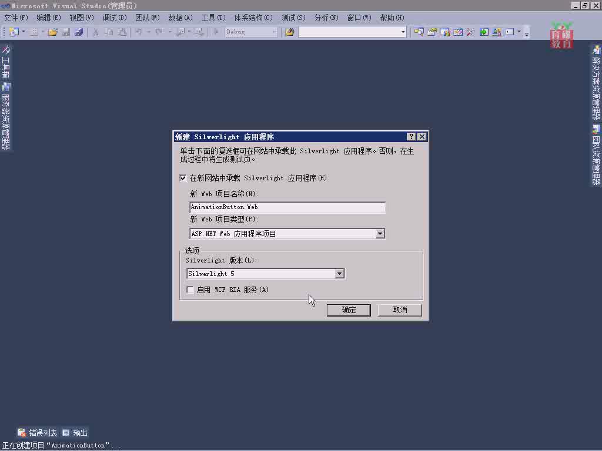Cancel the dialog with 取消
Viewport: 602px width, 451px height.
point(400,310)
